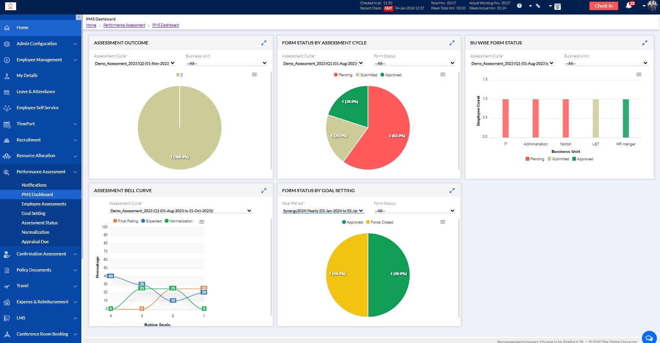Expand the Admin Configuration menu

[40, 44]
